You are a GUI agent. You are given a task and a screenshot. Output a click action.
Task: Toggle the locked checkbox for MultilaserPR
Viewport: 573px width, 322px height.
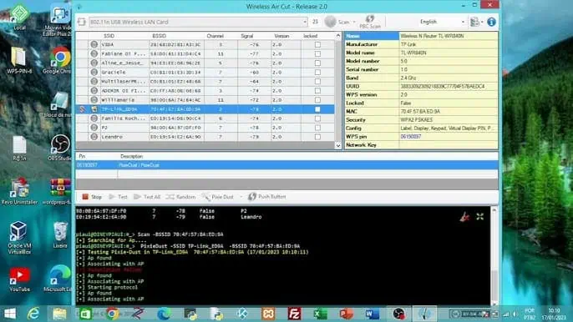pos(317,82)
